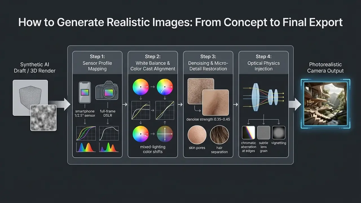Screen dimensions: 361x203
Task: Click the full-frame DSLR camera icon
Action: click(107, 91)
